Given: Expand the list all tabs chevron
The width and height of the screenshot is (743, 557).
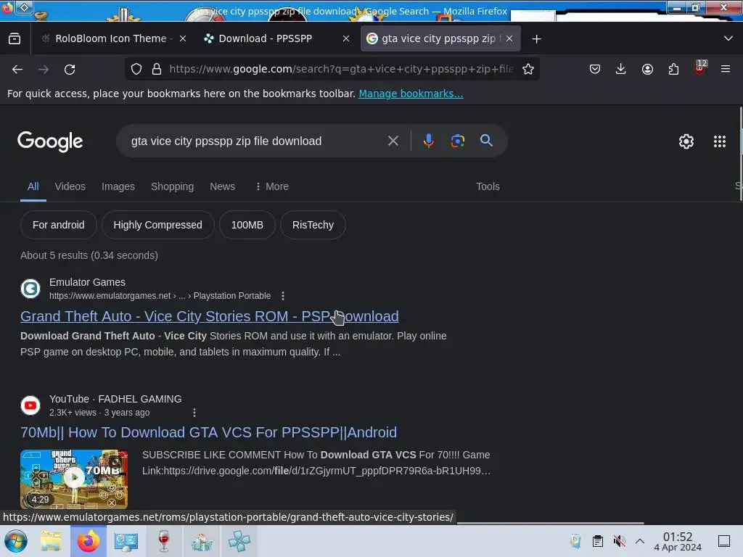Looking at the screenshot, I should pos(728,38).
